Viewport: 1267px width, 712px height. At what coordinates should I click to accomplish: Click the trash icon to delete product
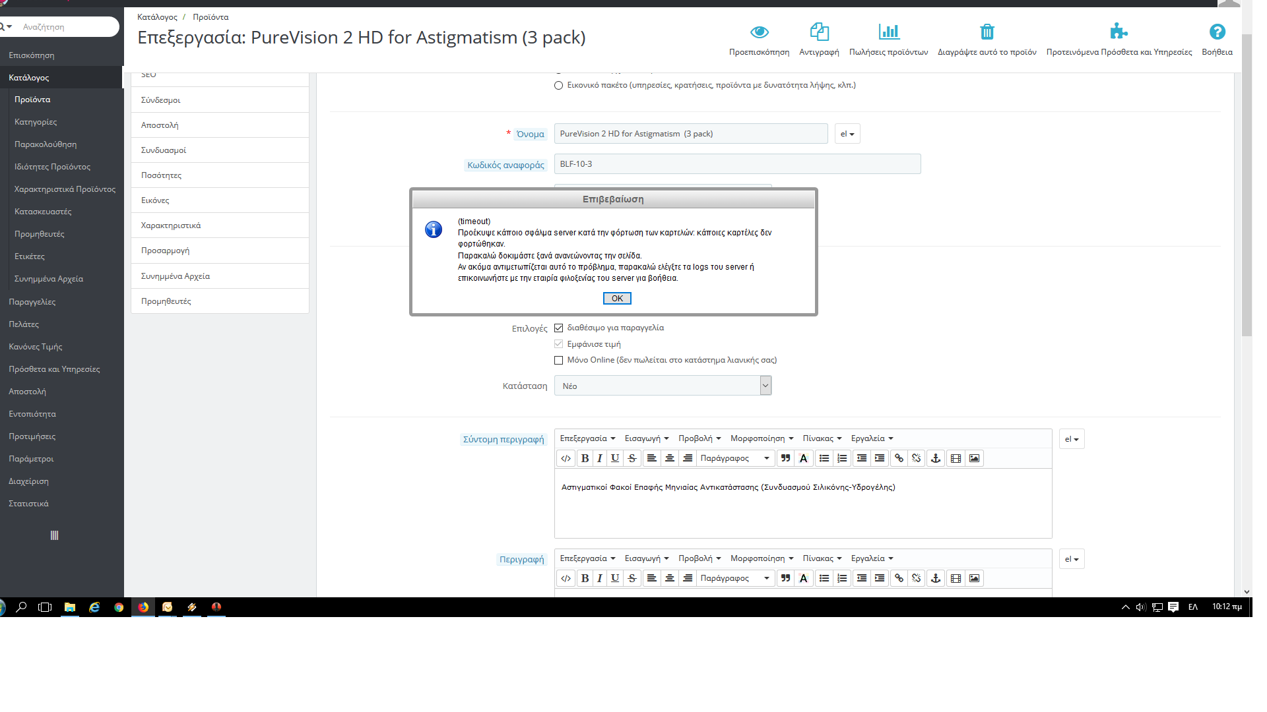point(987,32)
